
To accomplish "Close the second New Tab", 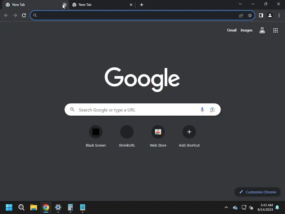I will click(x=131, y=5).
